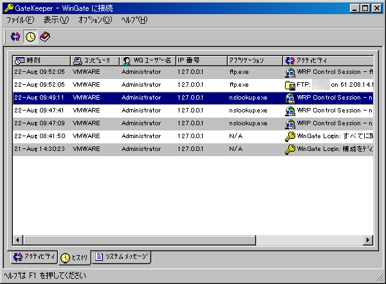Screen dimensions: 386x284
Task: Click the FTP: on 61.208 activity text
Action: click(335, 85)
